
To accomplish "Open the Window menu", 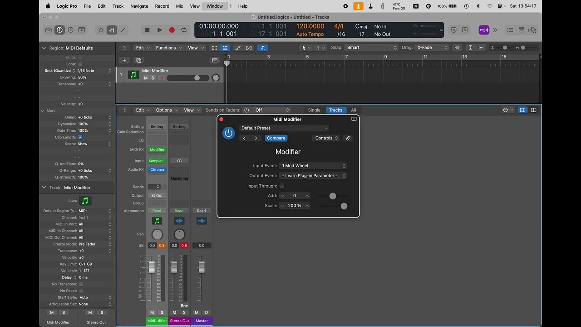I will pyautogui.click(x=215, y=6).
